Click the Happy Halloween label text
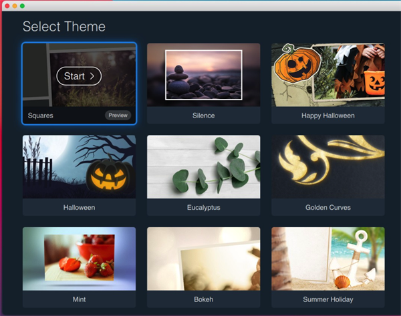Image resolution: width=401 pixels, height=316 pixels. [328, 116]
